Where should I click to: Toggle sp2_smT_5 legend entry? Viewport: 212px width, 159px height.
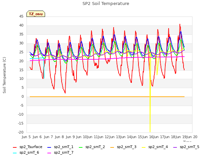point(186,147)
